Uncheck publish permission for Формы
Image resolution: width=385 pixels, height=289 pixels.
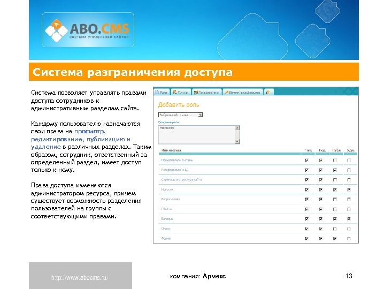click(335, 239)
